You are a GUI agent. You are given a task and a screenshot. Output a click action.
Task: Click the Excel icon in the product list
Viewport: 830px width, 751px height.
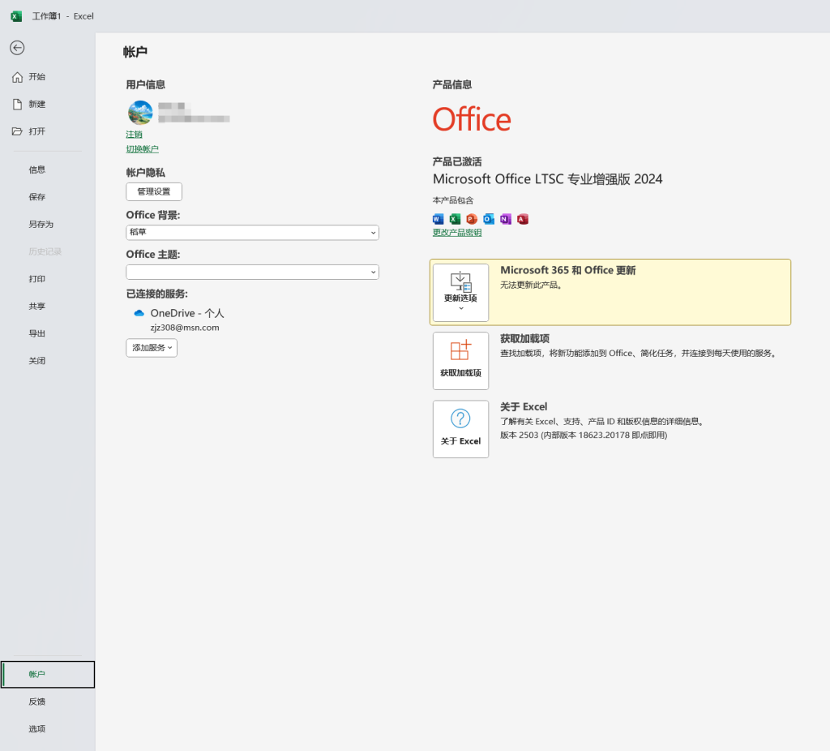455,219
